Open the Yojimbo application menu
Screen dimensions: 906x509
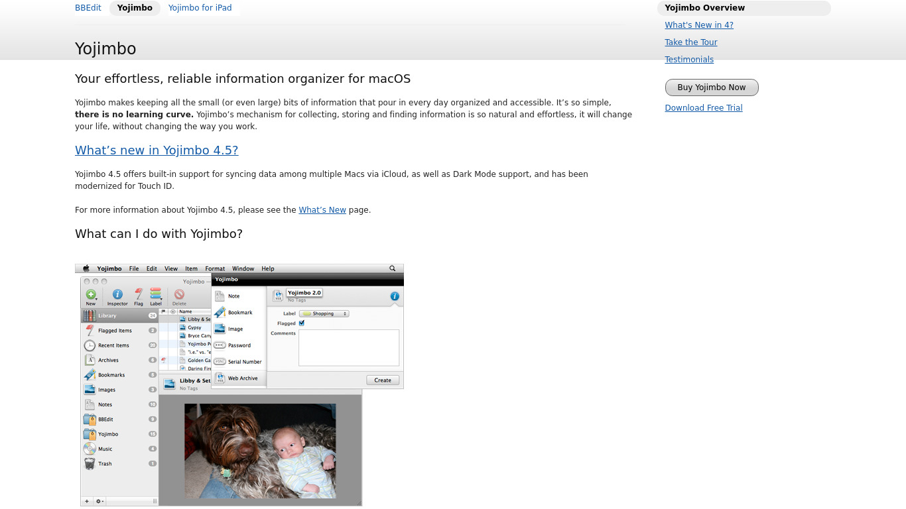point(109,268)
